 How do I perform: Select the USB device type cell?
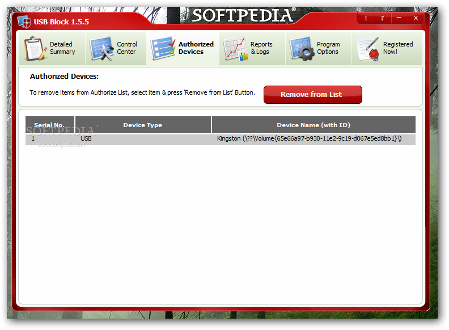coord(86,139)
